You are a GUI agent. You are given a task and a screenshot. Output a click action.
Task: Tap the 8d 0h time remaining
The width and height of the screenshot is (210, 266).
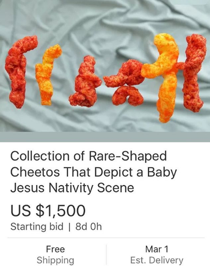89,227
